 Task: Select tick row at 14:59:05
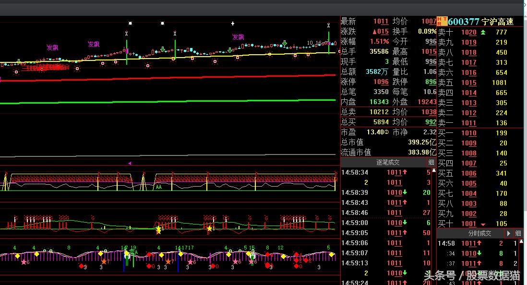pos(386,233)
